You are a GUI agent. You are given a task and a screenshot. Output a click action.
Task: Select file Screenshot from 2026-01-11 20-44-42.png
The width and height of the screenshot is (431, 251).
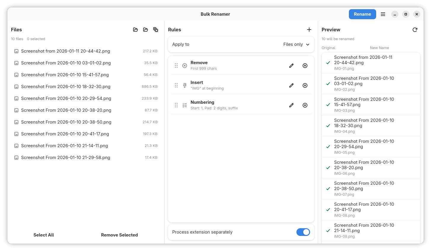pos(66,51)
